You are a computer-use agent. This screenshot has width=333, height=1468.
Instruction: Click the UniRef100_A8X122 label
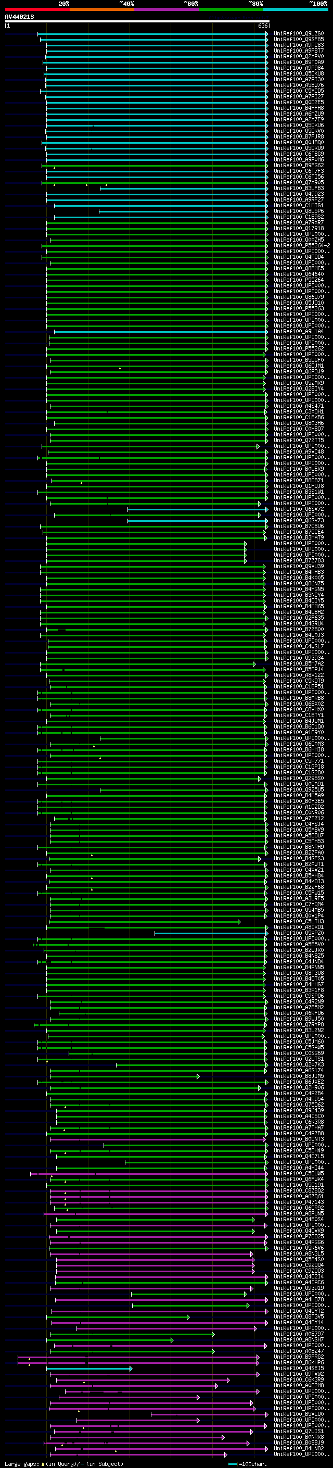tap(299, 675)
